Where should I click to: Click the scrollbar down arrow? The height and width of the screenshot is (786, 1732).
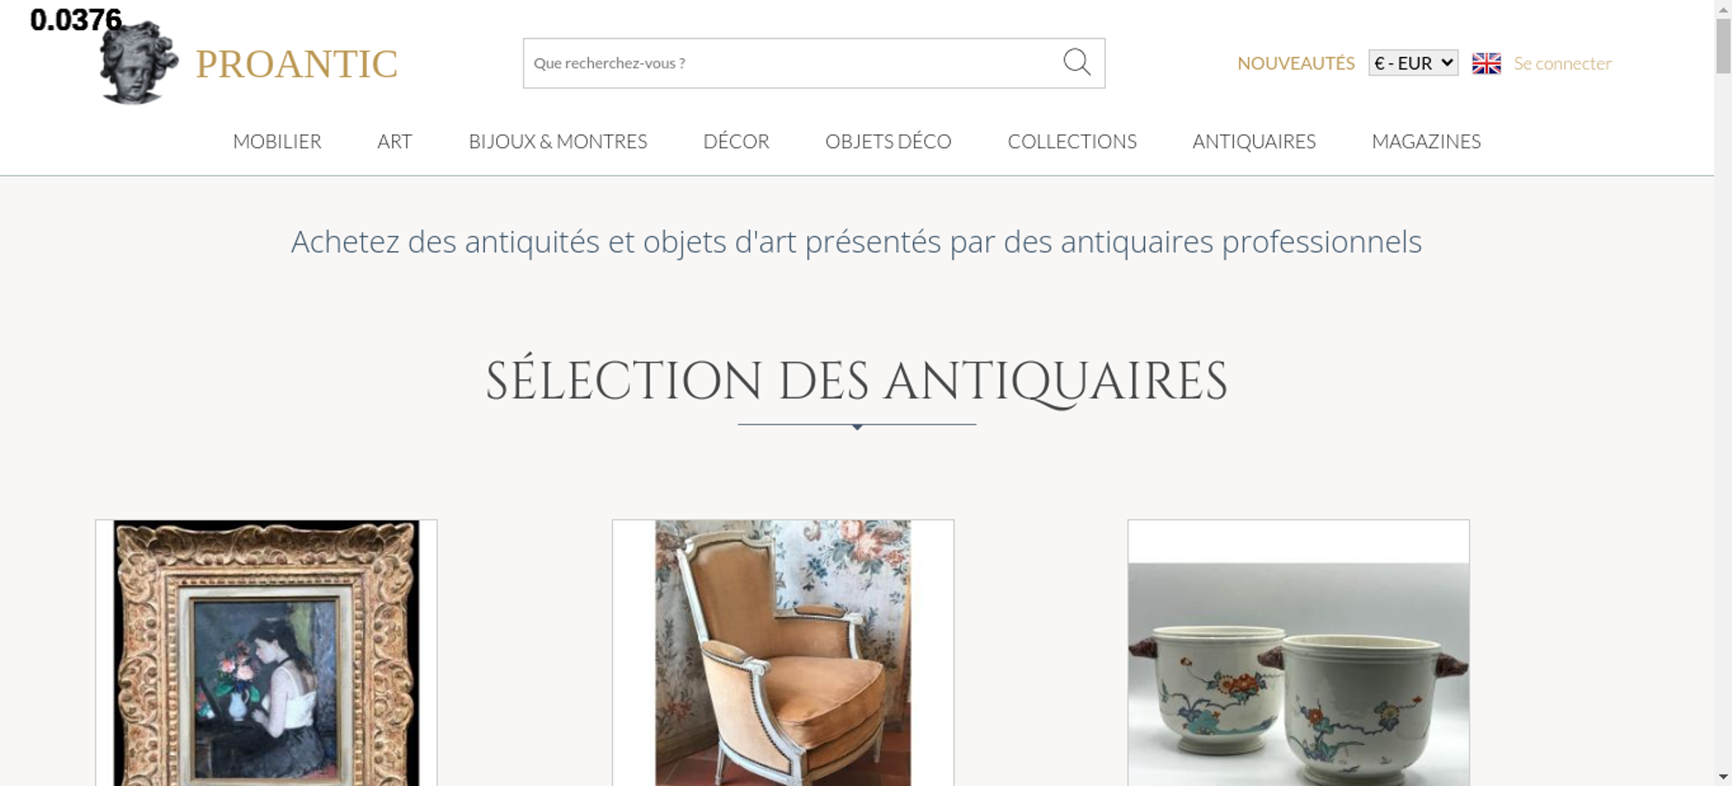pos(1723,776)
